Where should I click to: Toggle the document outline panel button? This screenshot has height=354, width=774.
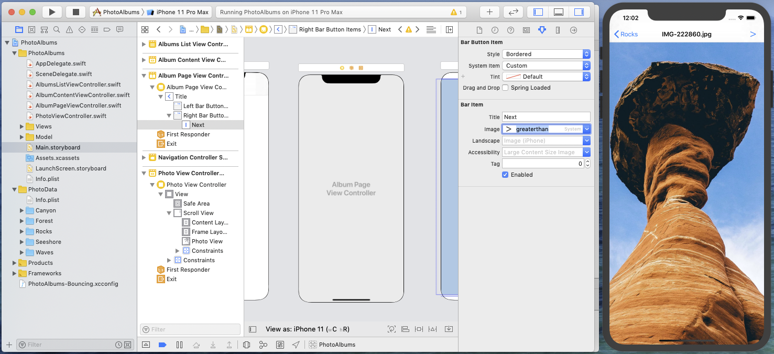click(x=253, y=329)
